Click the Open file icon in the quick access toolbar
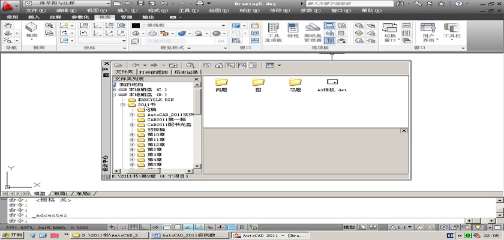The height and width of the screenshot is (240, 504). (128, 3)
